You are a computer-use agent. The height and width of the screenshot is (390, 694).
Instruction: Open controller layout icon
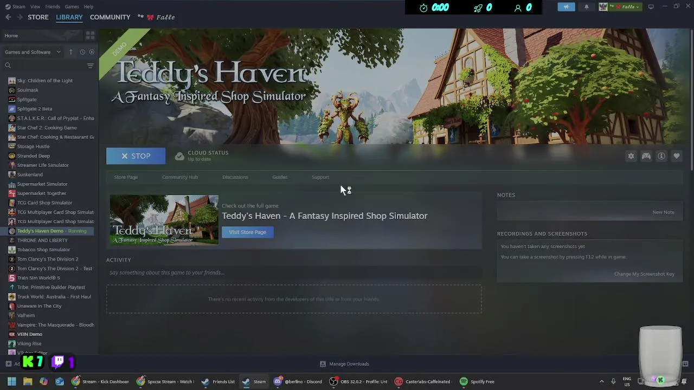646,156
